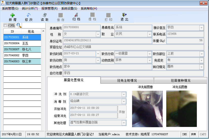Click the 新增 (Add) toolbar icon
The image size is (209, 139).
(x=12, y=15)
